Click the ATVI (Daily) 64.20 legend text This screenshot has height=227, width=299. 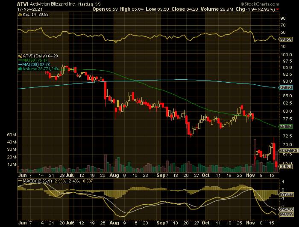click(x=40, y=56)
